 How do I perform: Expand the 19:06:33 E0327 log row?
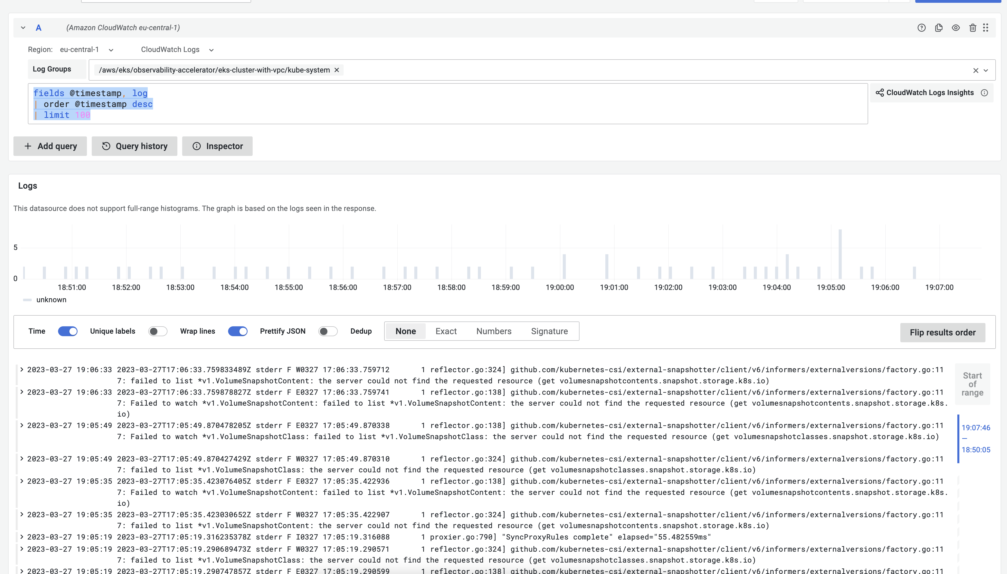pos(22,392)
